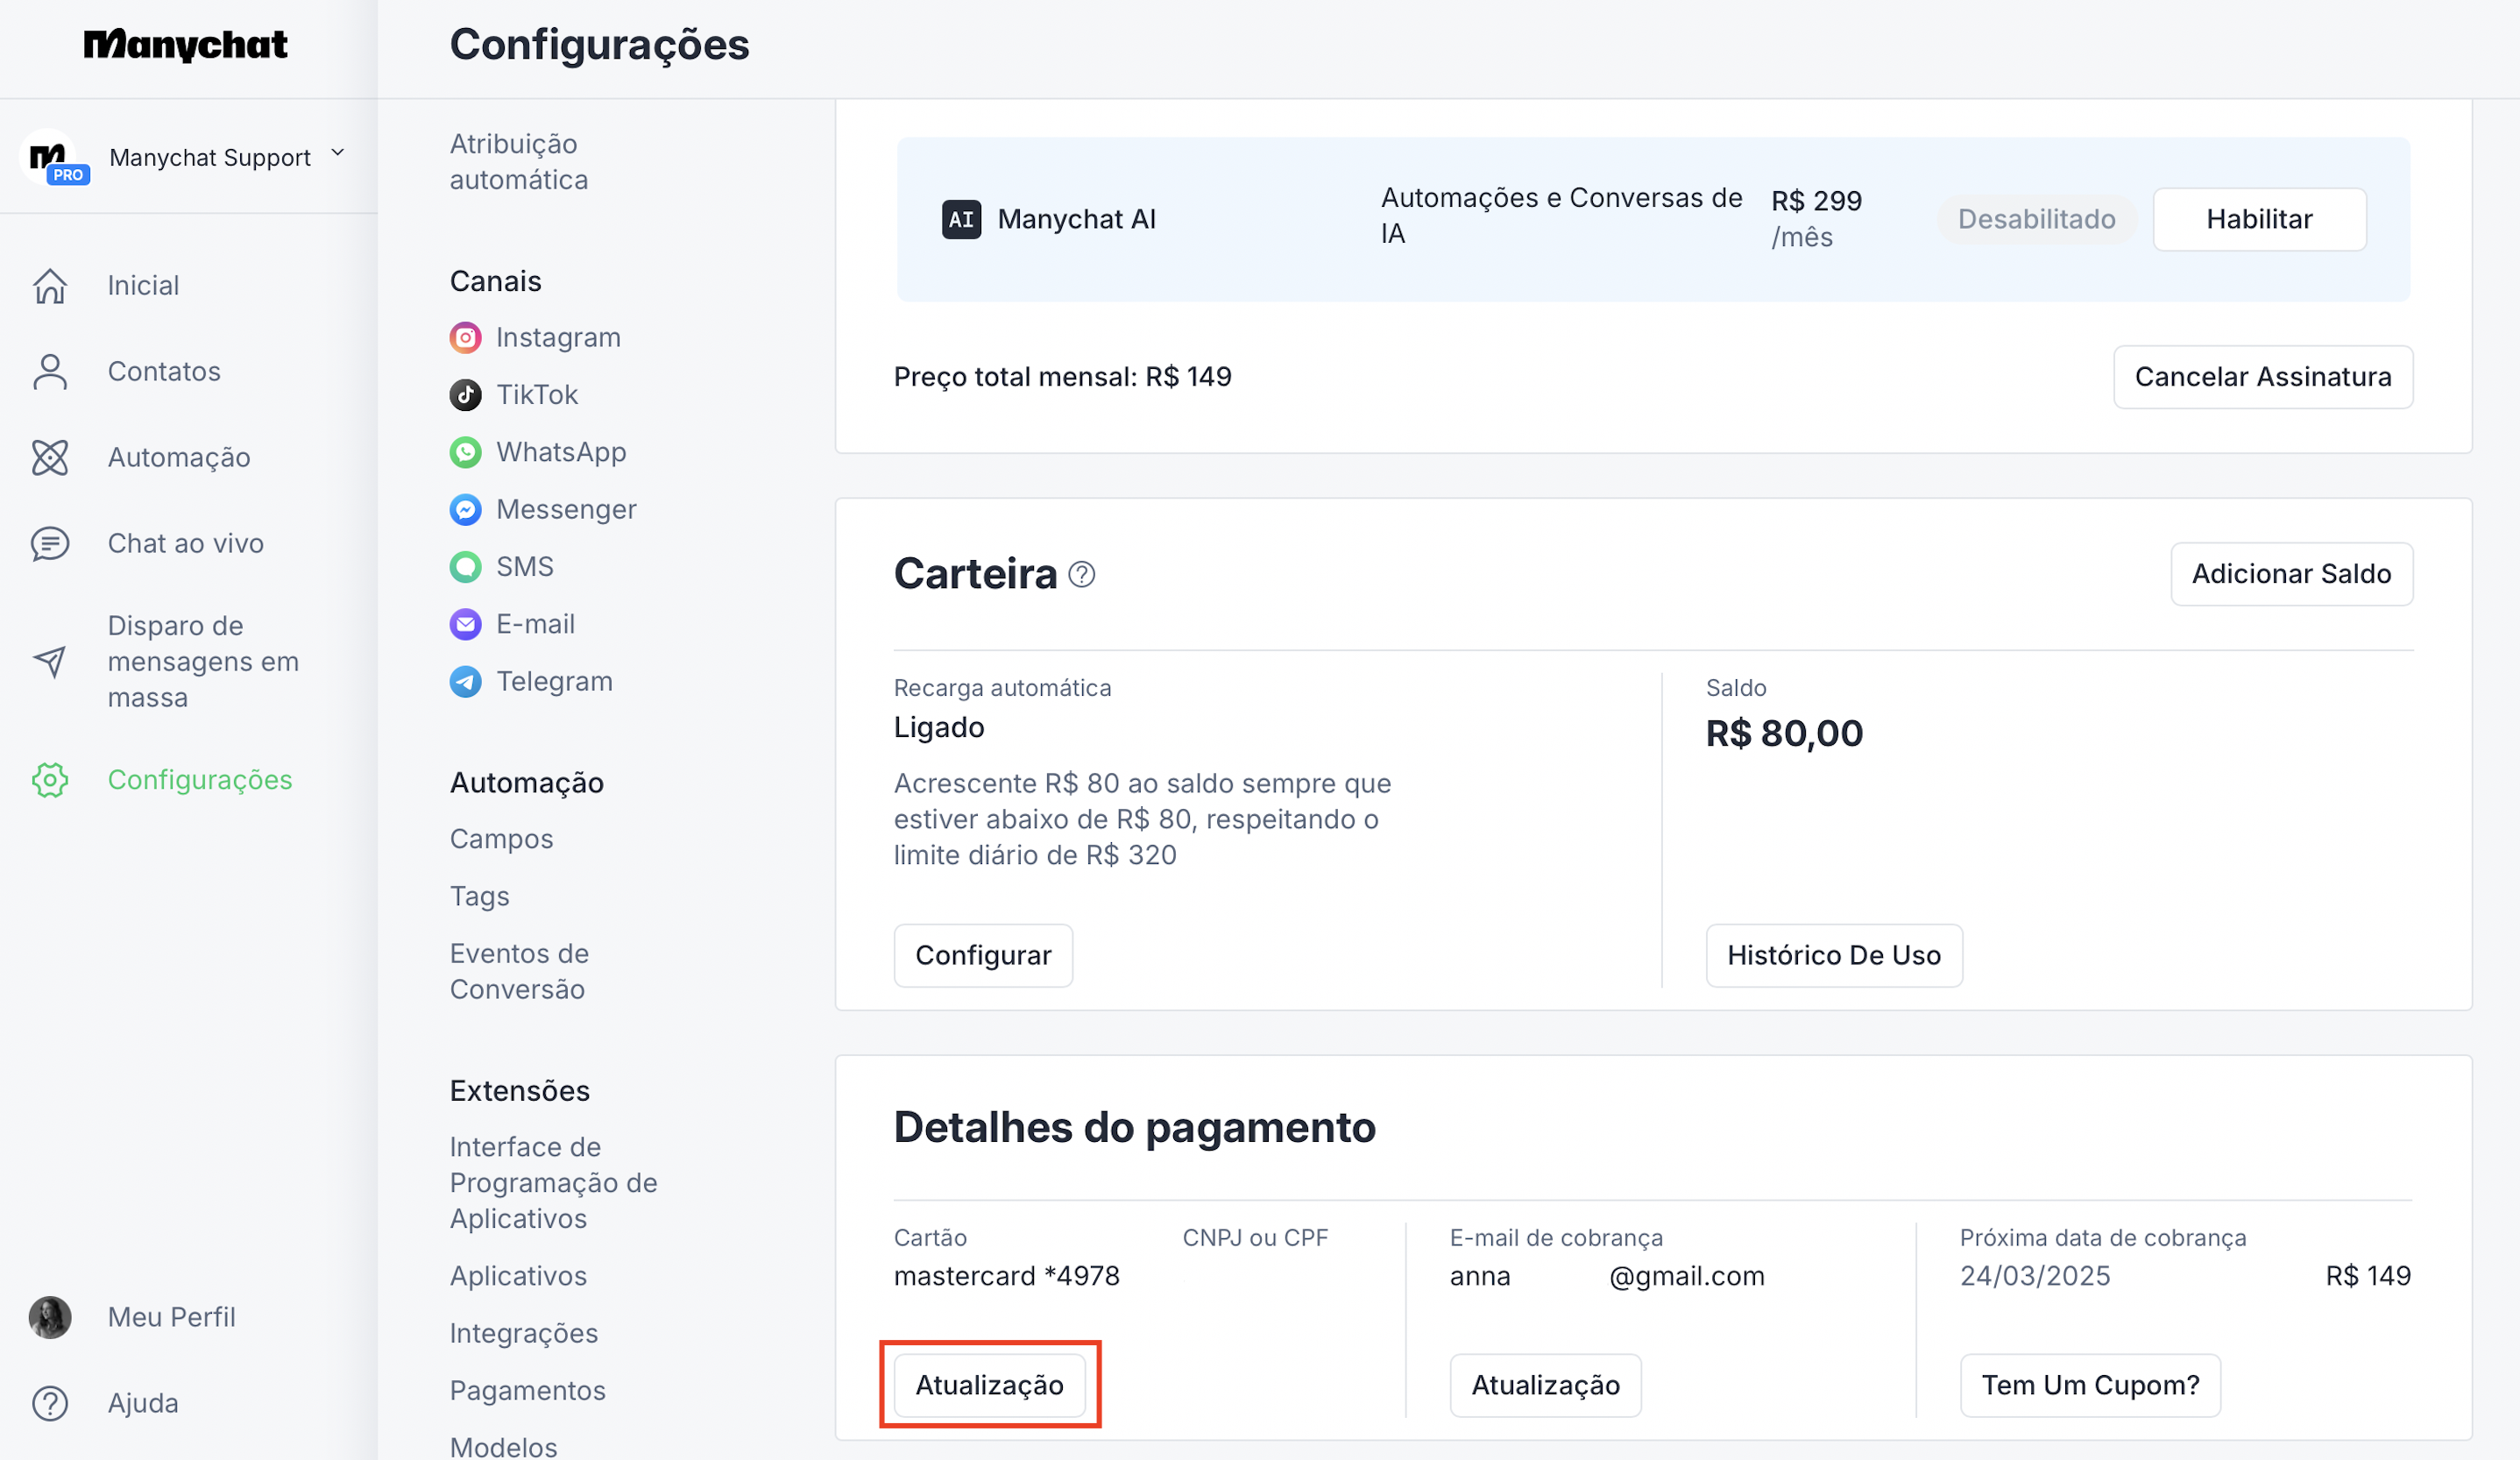Open Automação in the main sidebar
The width and height of the screenshot is (2520, 1460).
180,458
